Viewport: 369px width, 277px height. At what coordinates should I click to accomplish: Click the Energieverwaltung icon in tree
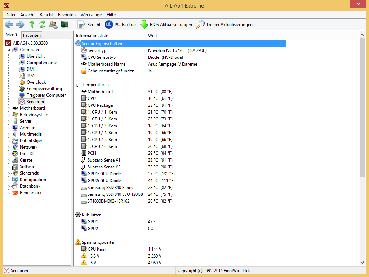22,89
